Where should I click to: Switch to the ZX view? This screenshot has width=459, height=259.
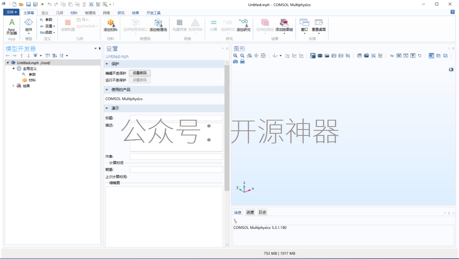pyautogui.click(x=301, y=56)
